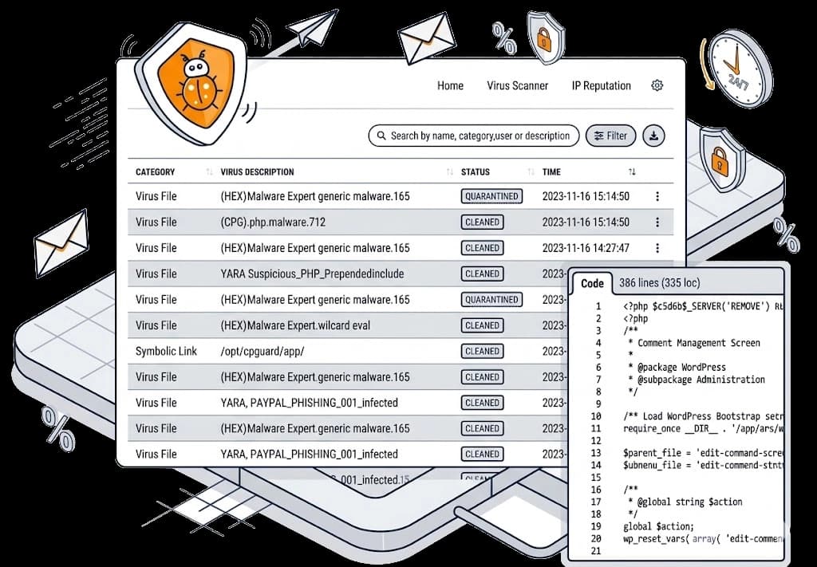Click code line starting with '$parent_file ='
This screenshot has height=567, width=817.
pos(704,453)
